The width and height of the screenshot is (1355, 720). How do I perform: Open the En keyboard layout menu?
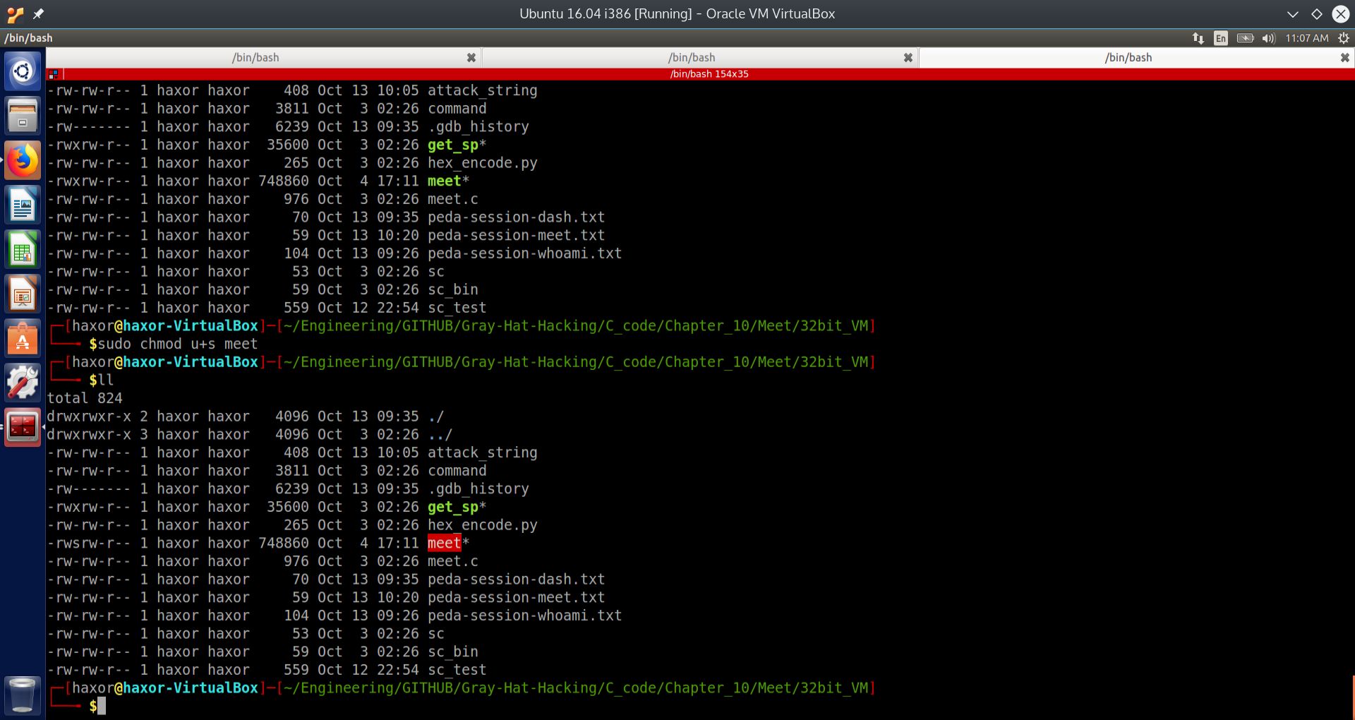1221,38
